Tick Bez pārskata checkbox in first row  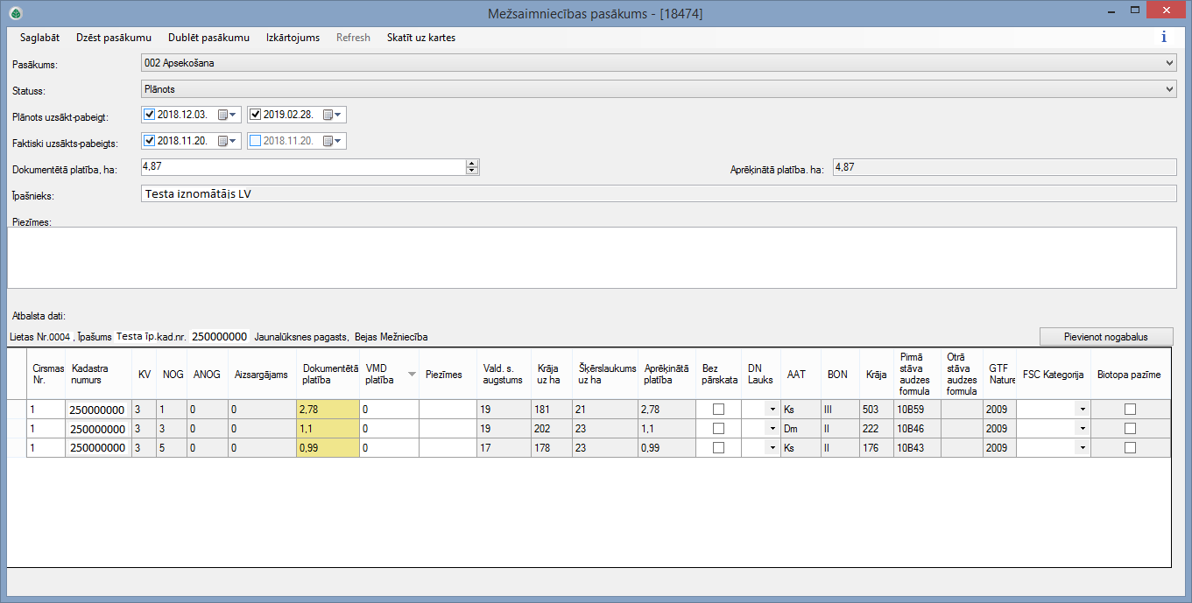point(718,409)
